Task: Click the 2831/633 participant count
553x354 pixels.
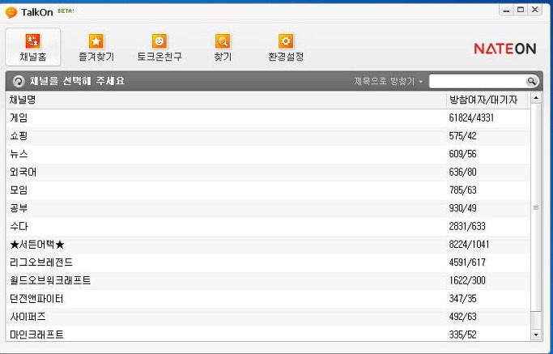Action: point(467,226)
